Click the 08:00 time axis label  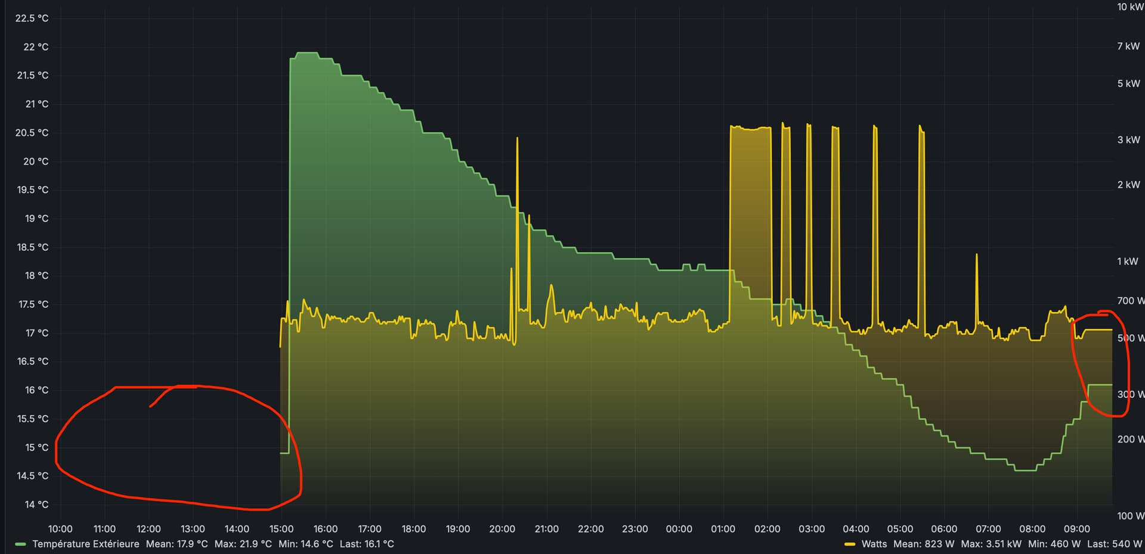(x=1032, y=529)
